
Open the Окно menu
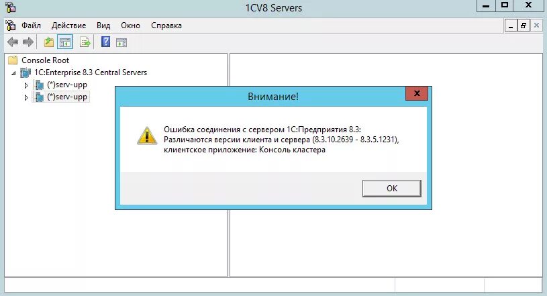[x=130, y=26]
